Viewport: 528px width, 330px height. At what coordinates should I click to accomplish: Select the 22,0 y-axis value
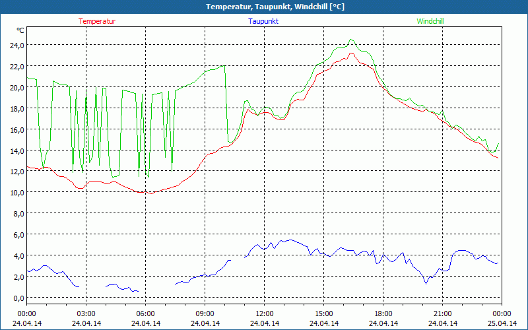(17, 67)
